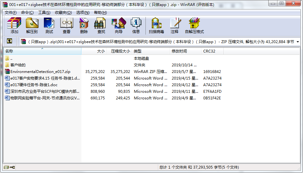Select e017硬件任务书-陈俊1.doc file name

click(34, 85)
